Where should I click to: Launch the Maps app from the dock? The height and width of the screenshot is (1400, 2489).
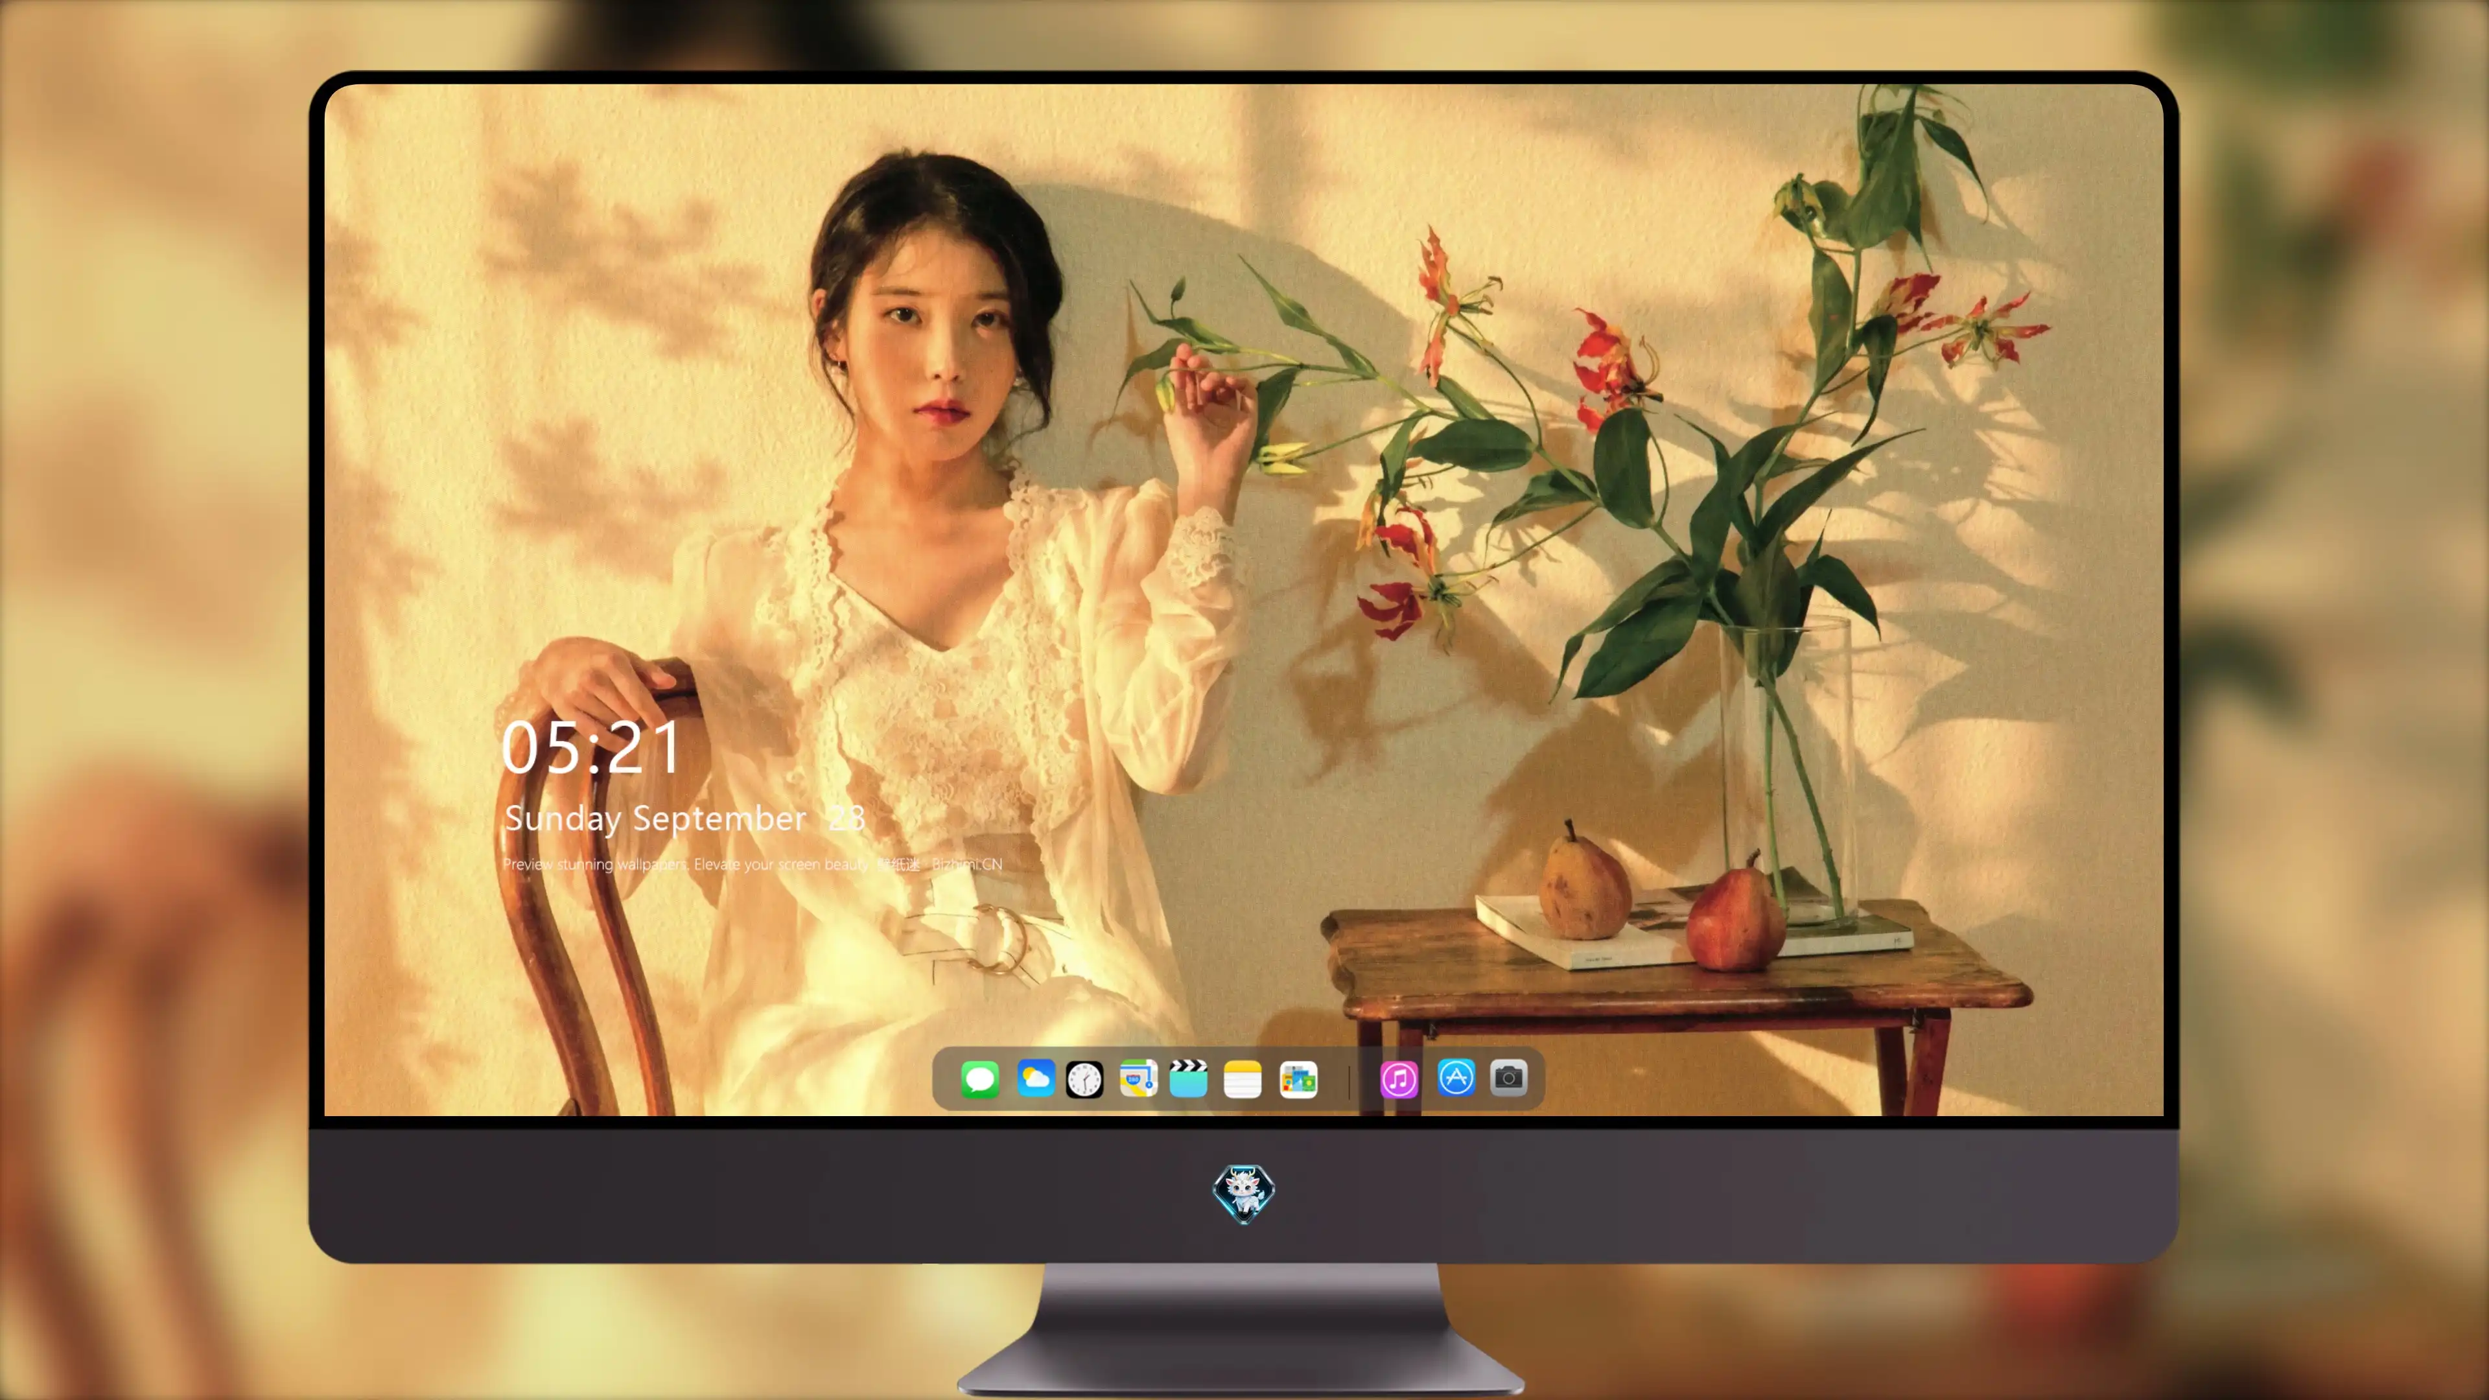1138,1079
